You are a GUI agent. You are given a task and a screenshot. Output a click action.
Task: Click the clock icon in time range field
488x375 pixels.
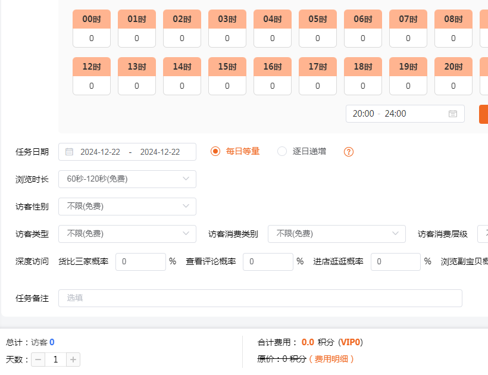[452, 114]
